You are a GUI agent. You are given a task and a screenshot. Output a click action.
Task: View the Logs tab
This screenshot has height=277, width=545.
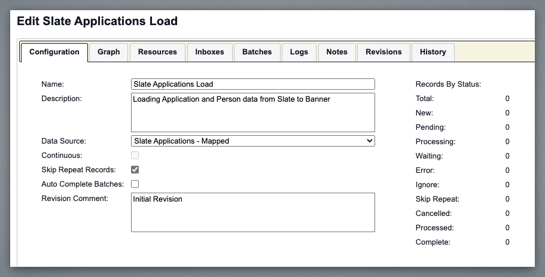click(299, 52)
